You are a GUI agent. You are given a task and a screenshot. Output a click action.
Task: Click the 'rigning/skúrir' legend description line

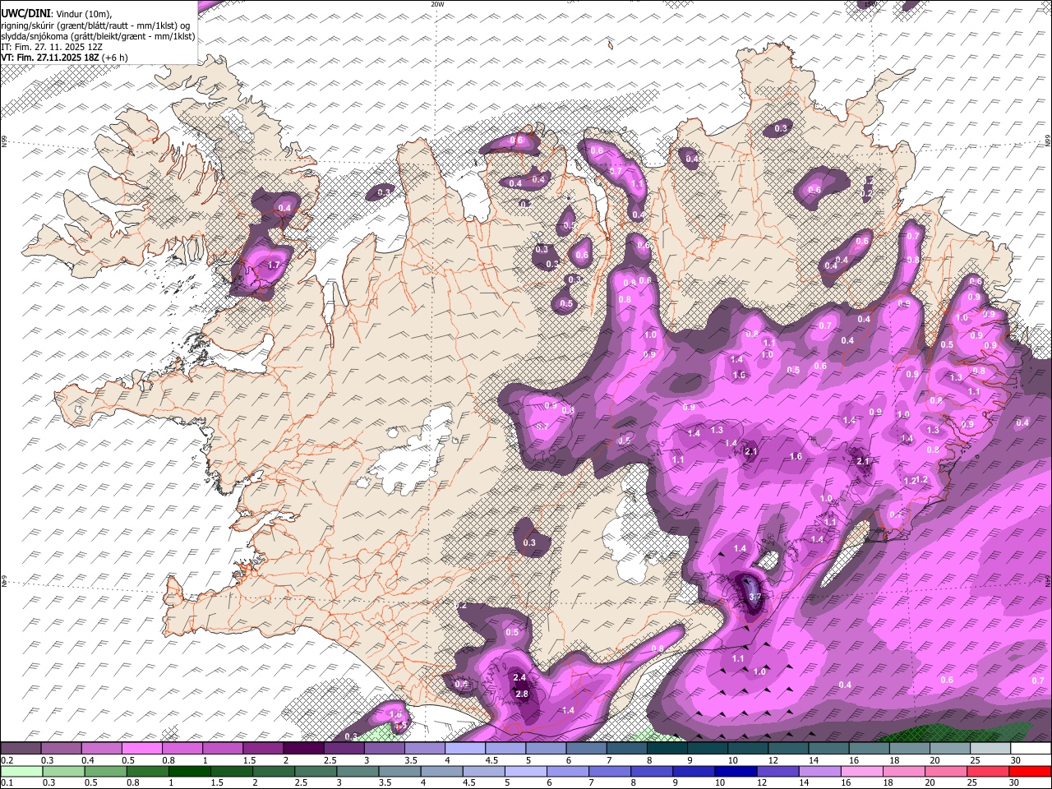click(x=95, y=25)
